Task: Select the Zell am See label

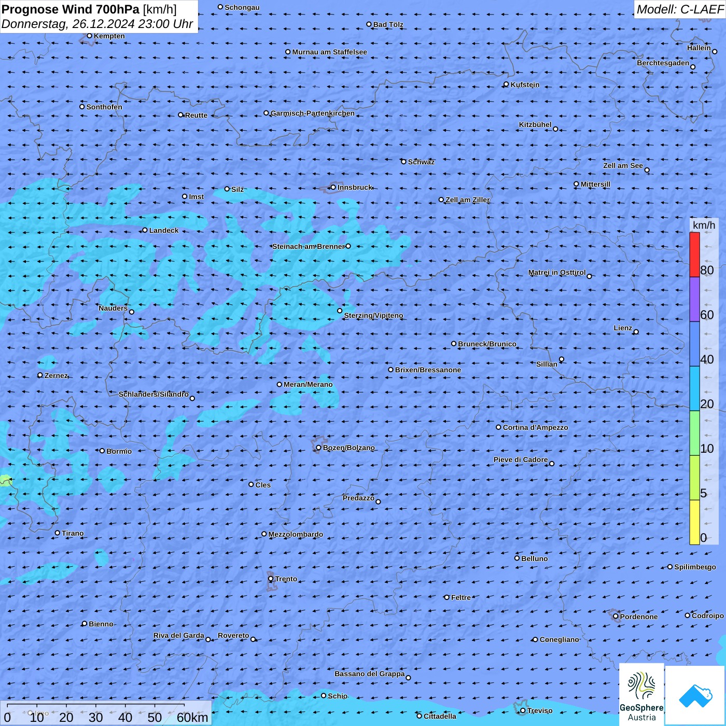Action: click(623, 165)
